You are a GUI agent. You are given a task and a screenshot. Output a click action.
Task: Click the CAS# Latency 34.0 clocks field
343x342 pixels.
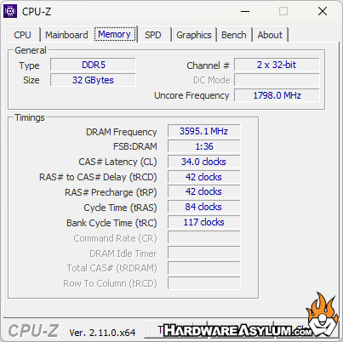[203, 162]
